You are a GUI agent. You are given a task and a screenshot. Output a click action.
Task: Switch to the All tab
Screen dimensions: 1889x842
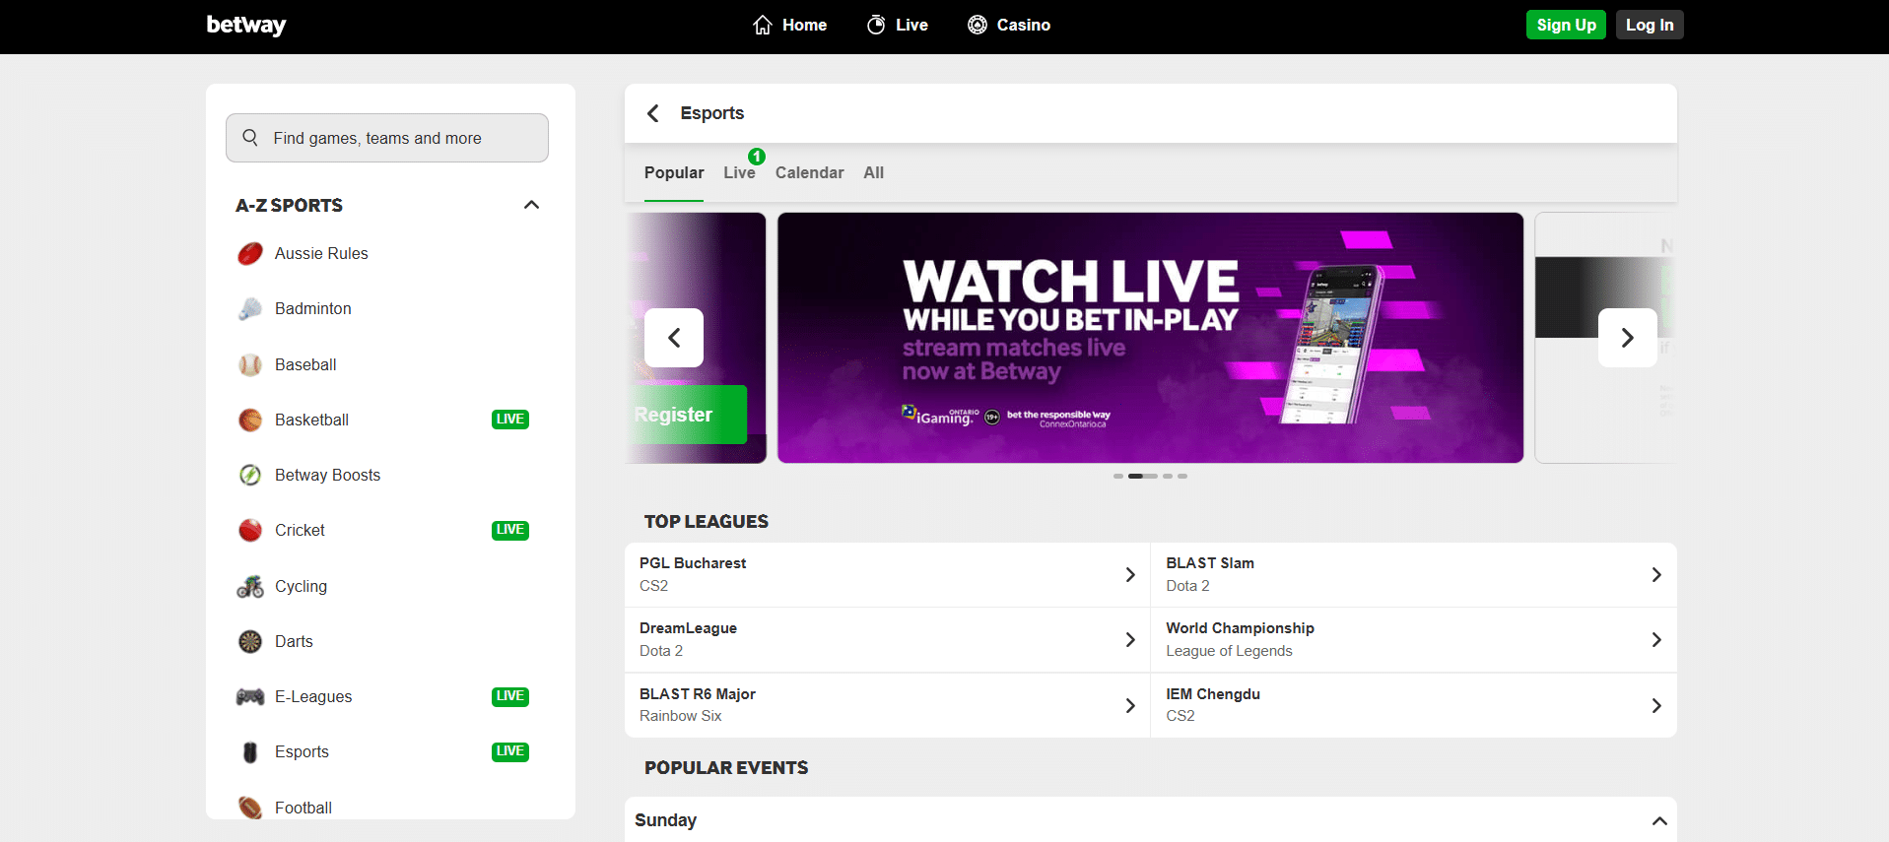pos(874,173)
